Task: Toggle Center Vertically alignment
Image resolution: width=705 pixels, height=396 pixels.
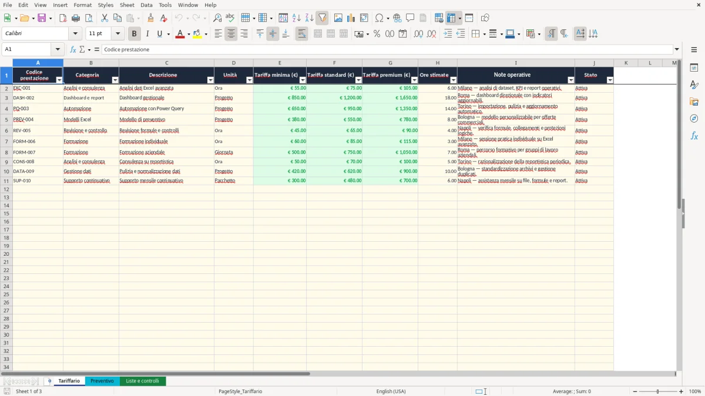Action: point(273,34)
